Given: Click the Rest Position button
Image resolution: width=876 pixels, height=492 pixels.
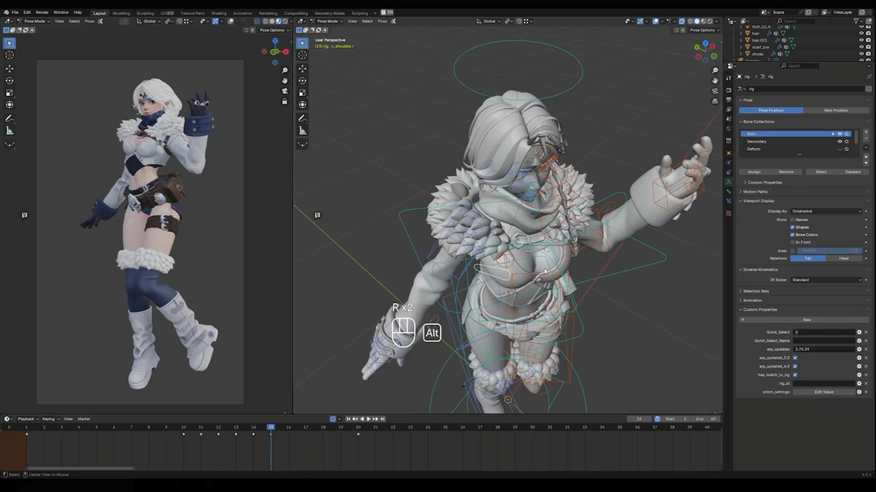Looking at the screenshot, I should [x=835, y=111].
